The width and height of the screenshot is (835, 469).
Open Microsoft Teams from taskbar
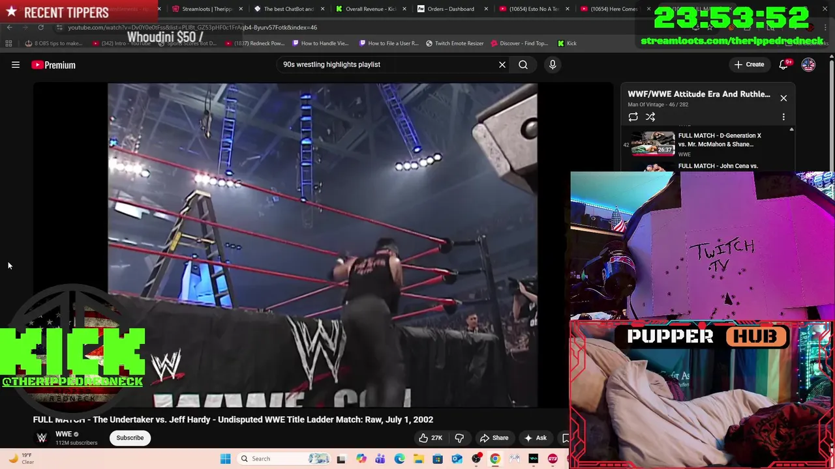(380, 459)
